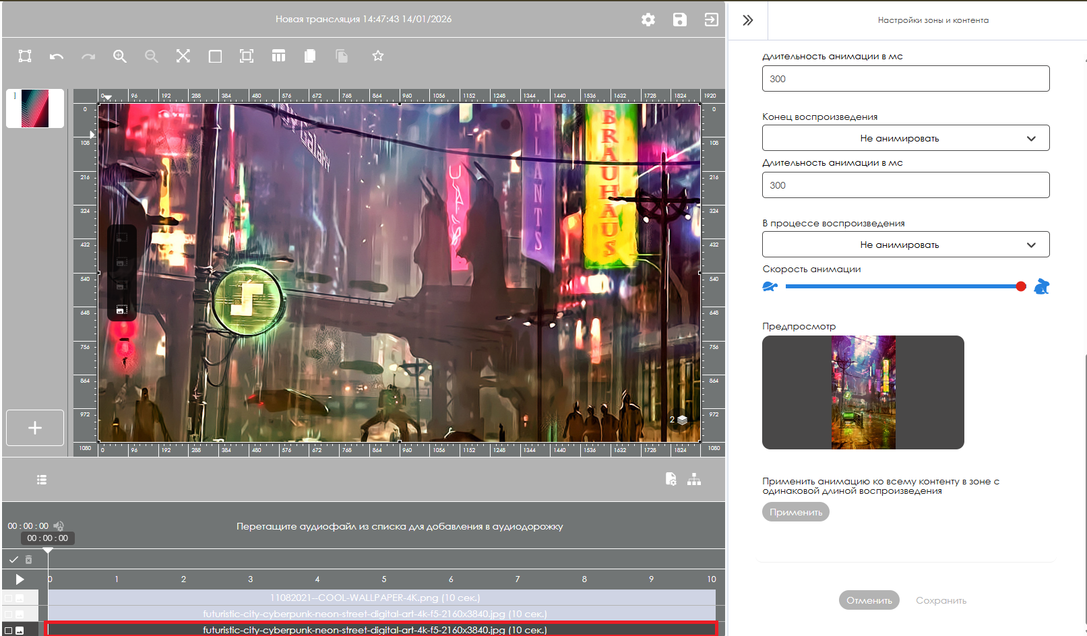The width and height of the screenshot is (1087, 636).
Task: Tick the checkbox of the highlighted bottom track
Action: pos(9,631)
